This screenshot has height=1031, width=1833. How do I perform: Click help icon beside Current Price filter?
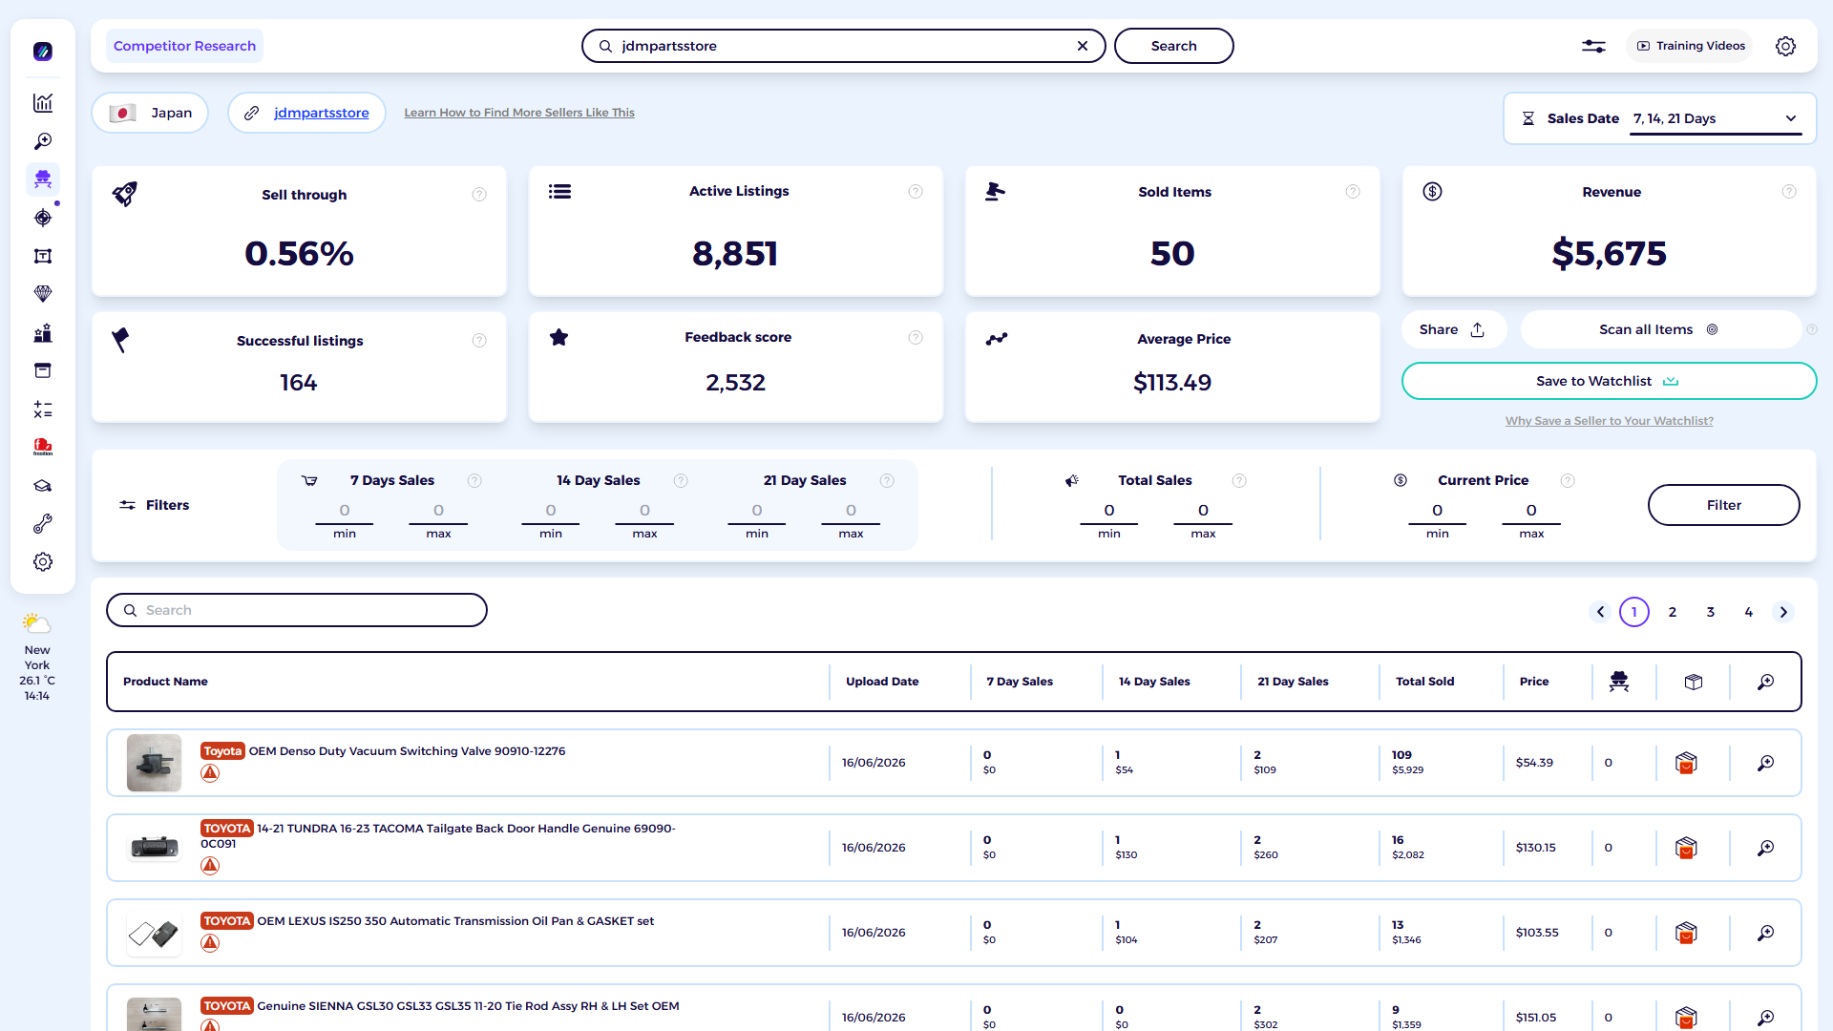(x=1568, y=480)
